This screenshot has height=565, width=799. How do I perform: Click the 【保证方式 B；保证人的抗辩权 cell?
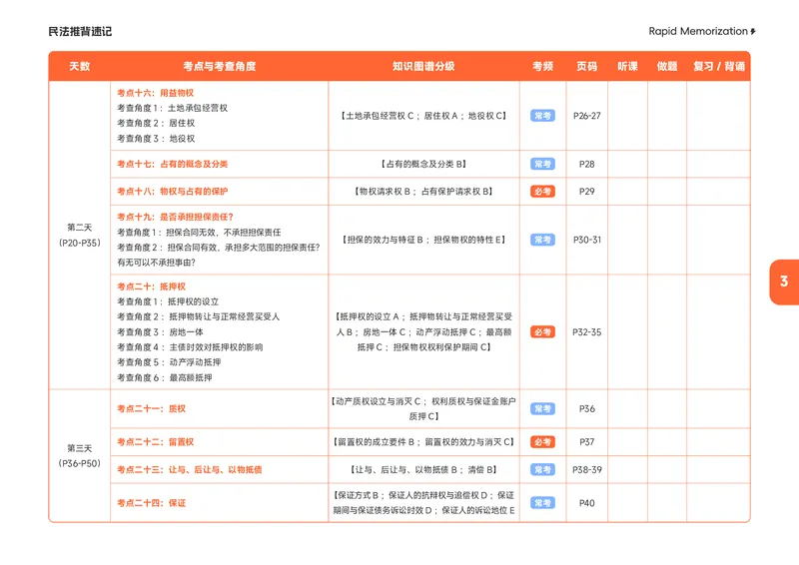point(423,503)
